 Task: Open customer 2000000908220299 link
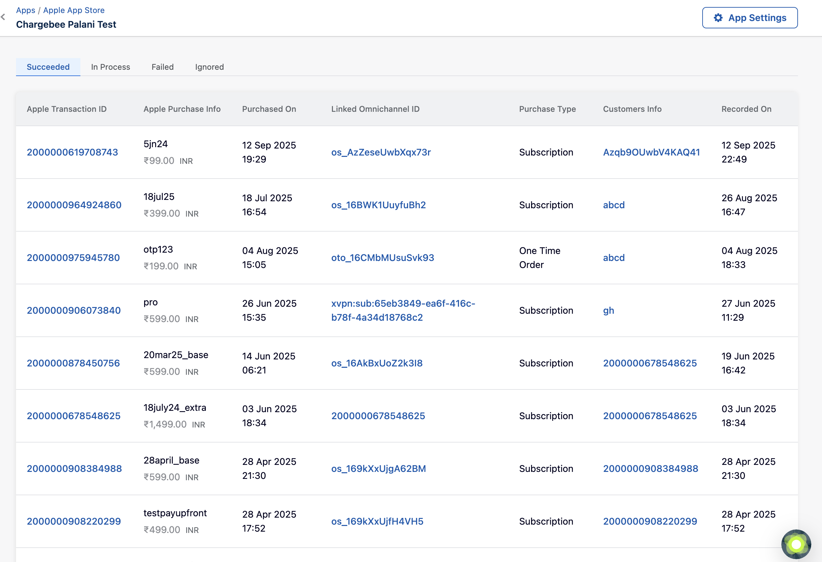650,521
